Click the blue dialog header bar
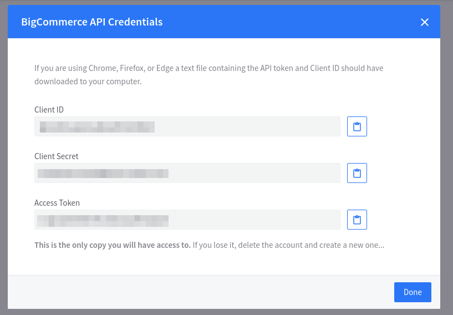Viewport: 453px width, 315px height. (x=277, y=22)
